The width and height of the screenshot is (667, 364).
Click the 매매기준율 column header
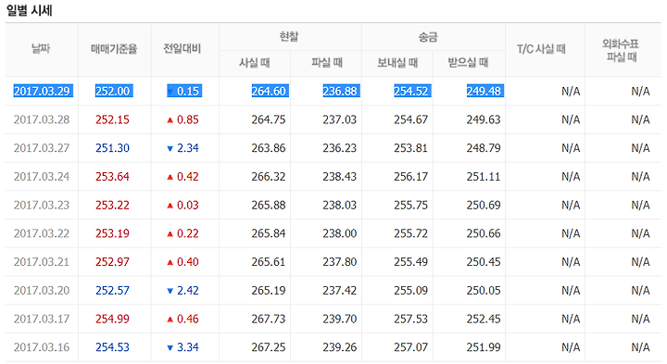[x=114, y=49]
